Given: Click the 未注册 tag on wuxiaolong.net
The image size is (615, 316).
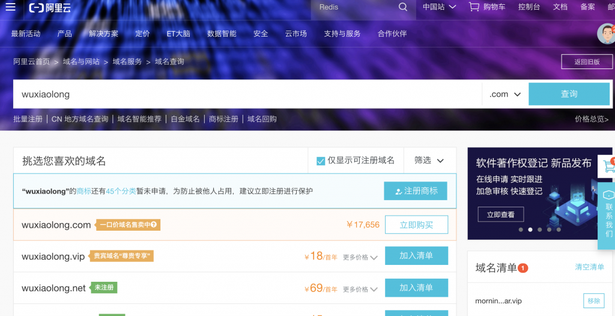Looking at the screenshot, I should click(x=104, y=288).
